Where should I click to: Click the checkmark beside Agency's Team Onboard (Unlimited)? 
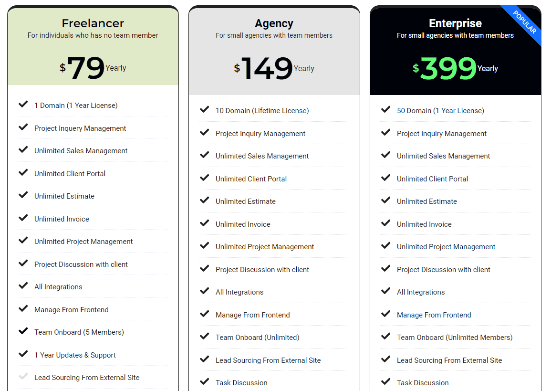(x=204, y=337)
